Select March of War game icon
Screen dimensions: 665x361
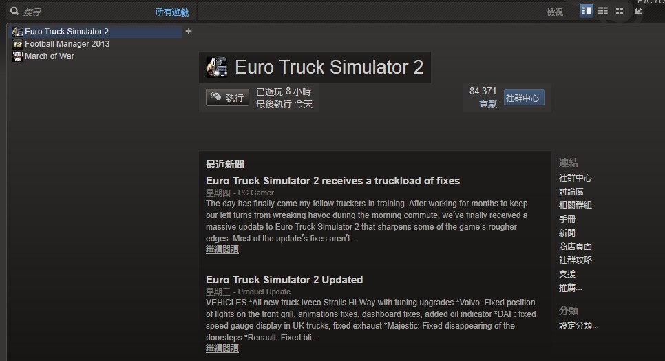coord(17,56)
